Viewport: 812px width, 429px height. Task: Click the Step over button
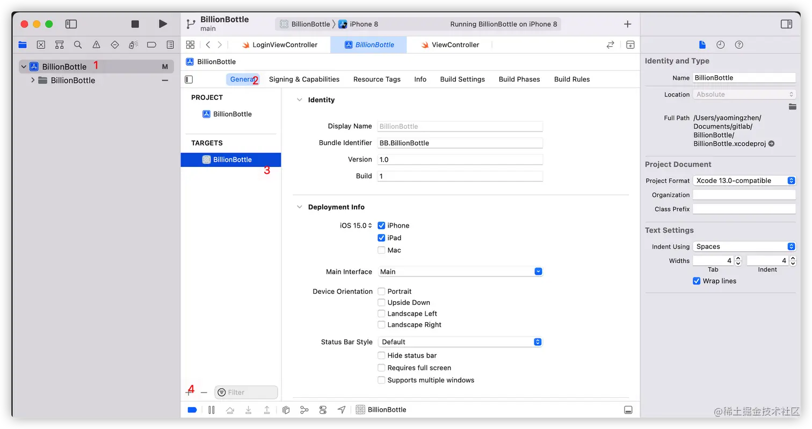(x=230, y=410)
